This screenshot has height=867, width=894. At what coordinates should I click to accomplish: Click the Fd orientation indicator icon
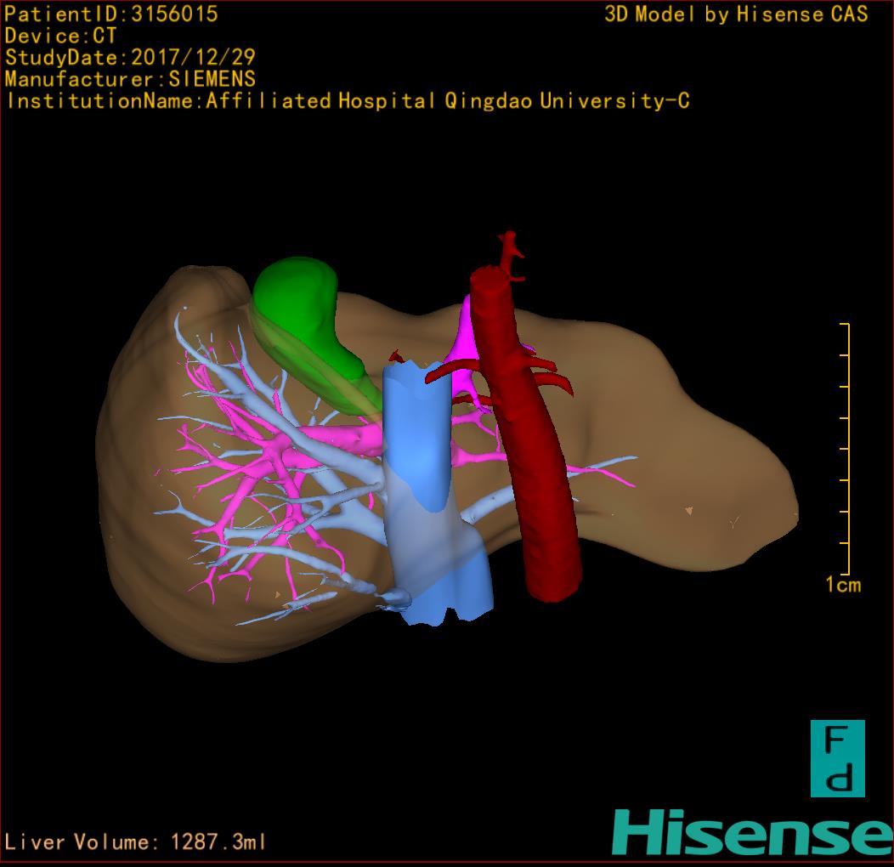click(837, 758)
